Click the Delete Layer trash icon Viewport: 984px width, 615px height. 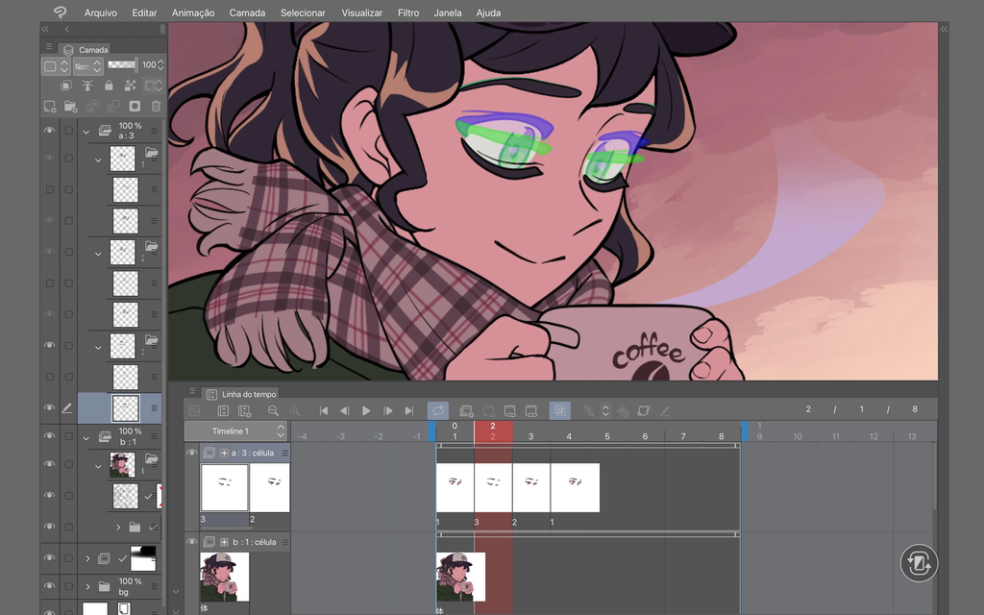[x=156, y=108]
